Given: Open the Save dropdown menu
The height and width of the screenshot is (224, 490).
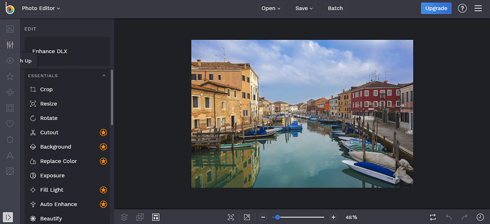Looking at the screenshot, I should click(304, 8).
